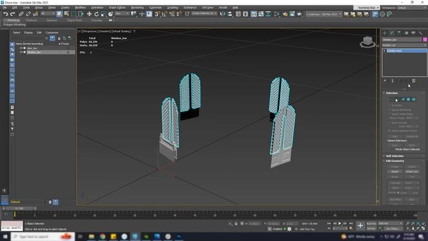The image size is (428, 241).
Task: Open the Selection Filter dropdown
Action: (47, 13)
